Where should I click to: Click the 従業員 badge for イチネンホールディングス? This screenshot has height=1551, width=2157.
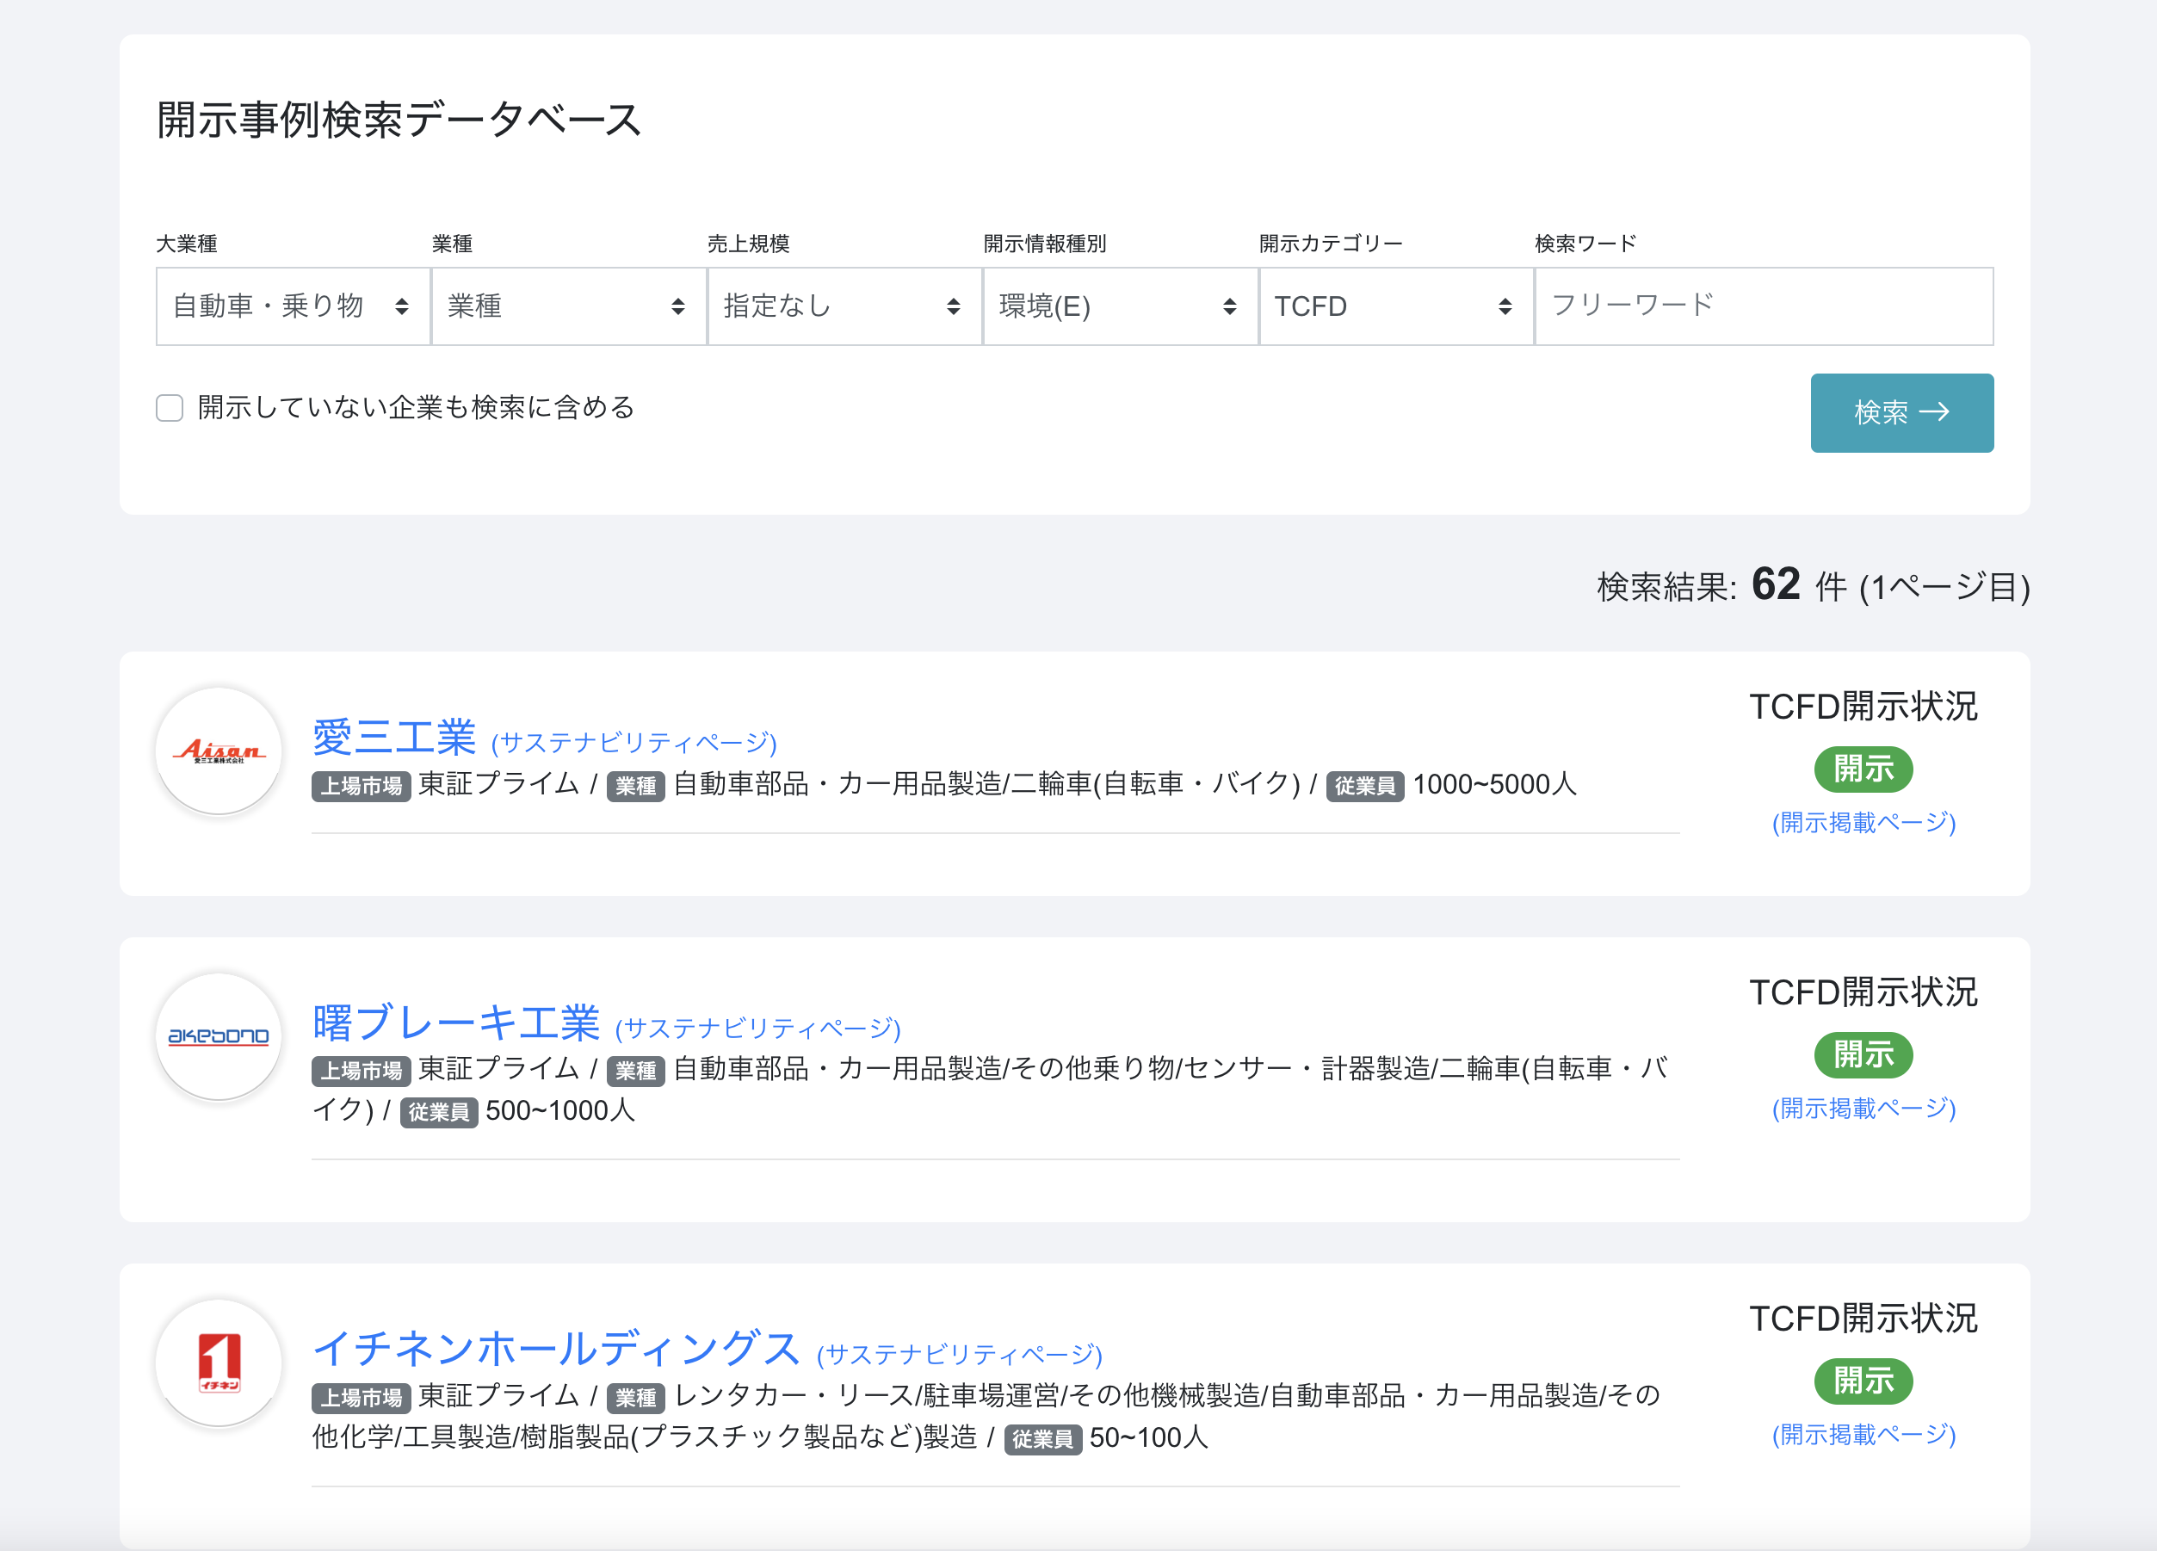[x=1042, y=1440]
